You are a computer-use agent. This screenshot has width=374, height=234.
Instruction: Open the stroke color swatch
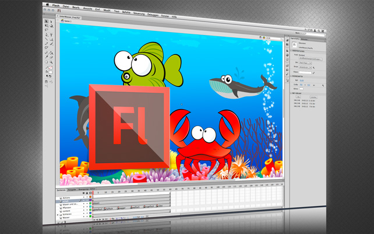point(51,68)
